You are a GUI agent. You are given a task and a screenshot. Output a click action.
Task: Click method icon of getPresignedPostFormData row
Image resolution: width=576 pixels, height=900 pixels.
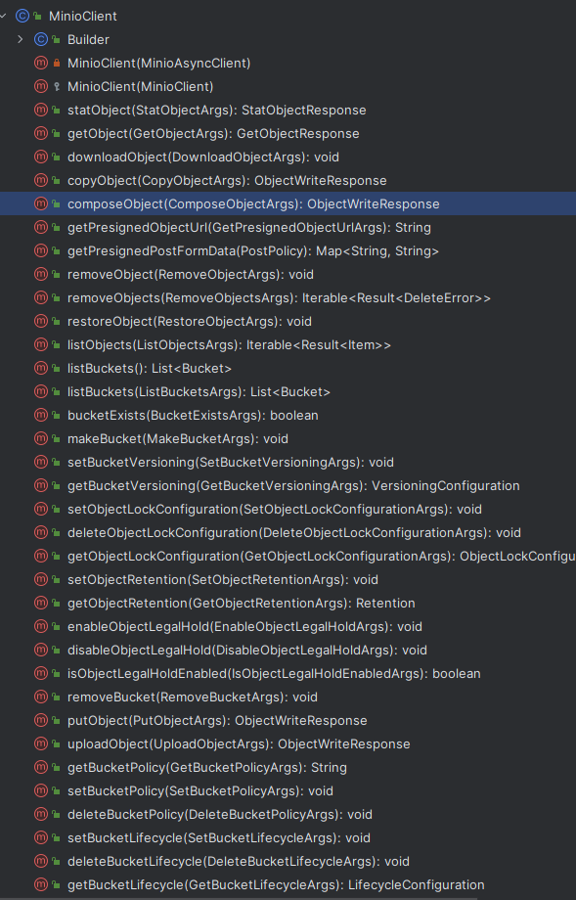[41, 250]
